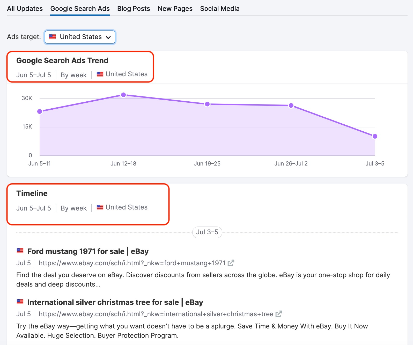The height and width of the screenshot is (345, 413).
Task: Click US flag beside International silver ad title
Action: coord(20,302)
